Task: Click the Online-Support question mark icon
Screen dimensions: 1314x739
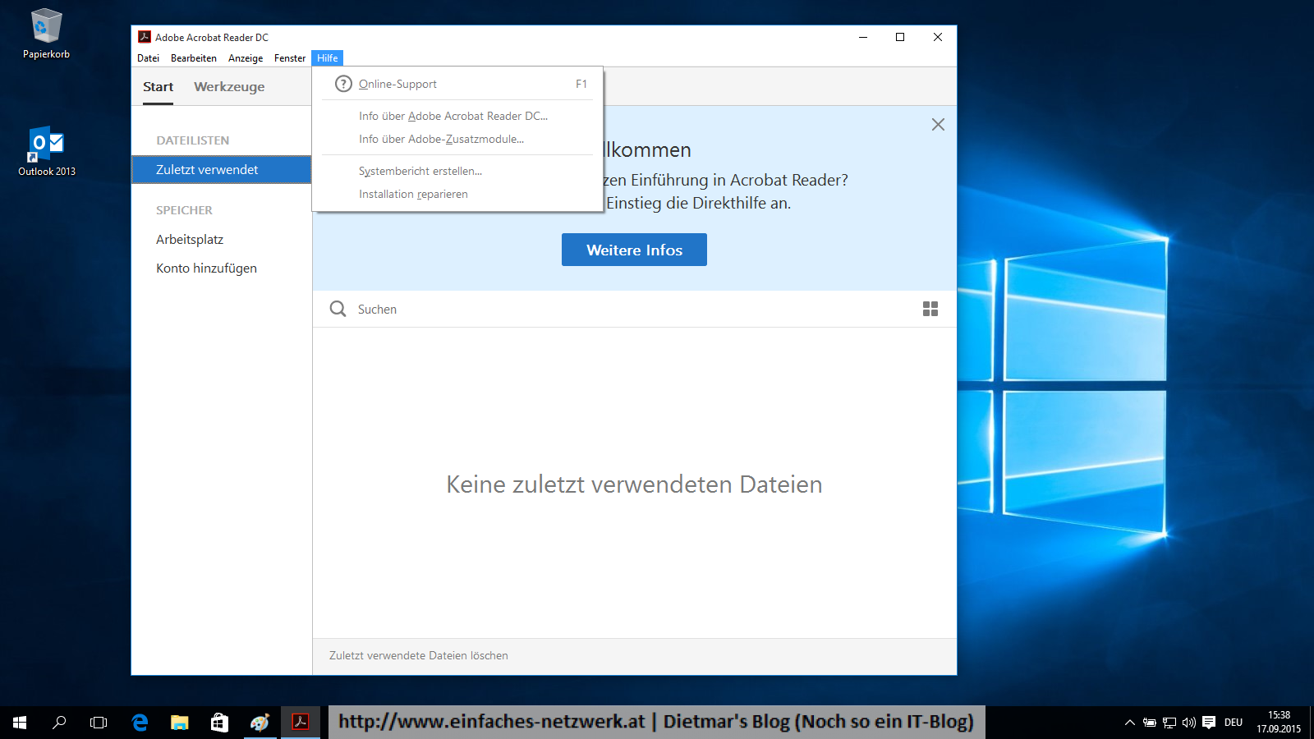Action: pyautogui.click(x=343, y=84)
